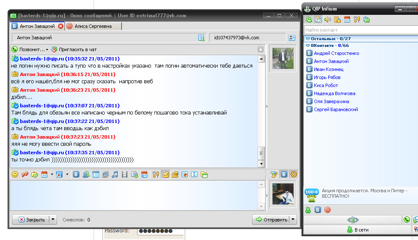The width and height of the screenshot is (418, 240).
Task: Collapse the Остальные contact group
Action: (308, 39)
